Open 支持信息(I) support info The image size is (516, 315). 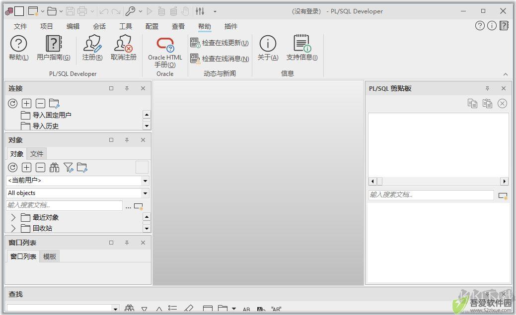click(302, 48)
